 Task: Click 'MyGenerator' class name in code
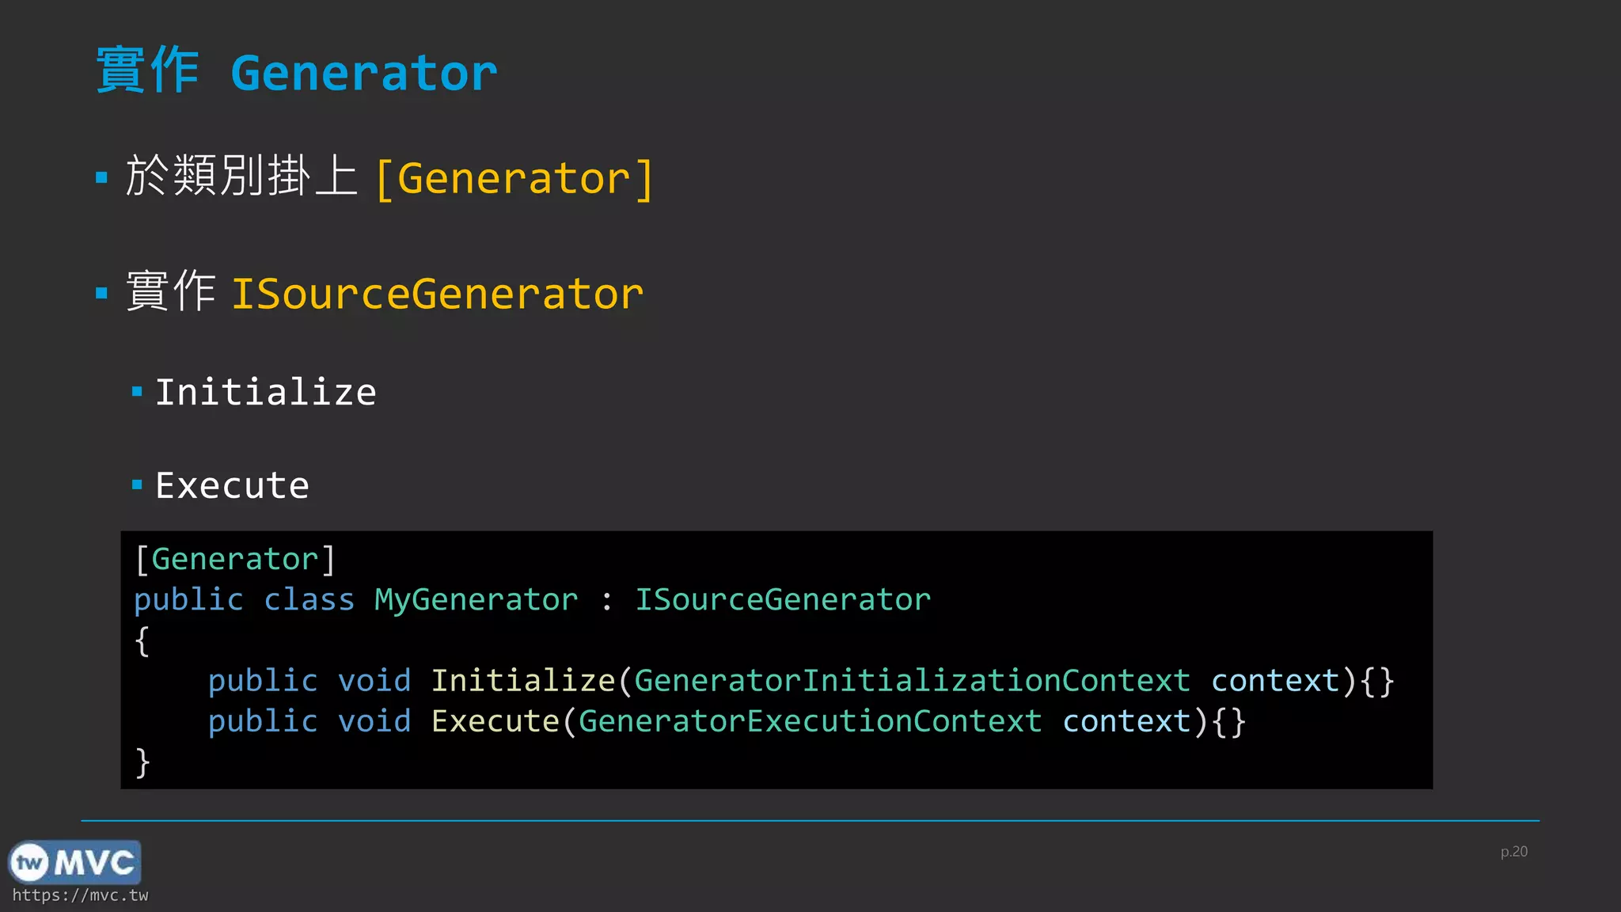476,599
